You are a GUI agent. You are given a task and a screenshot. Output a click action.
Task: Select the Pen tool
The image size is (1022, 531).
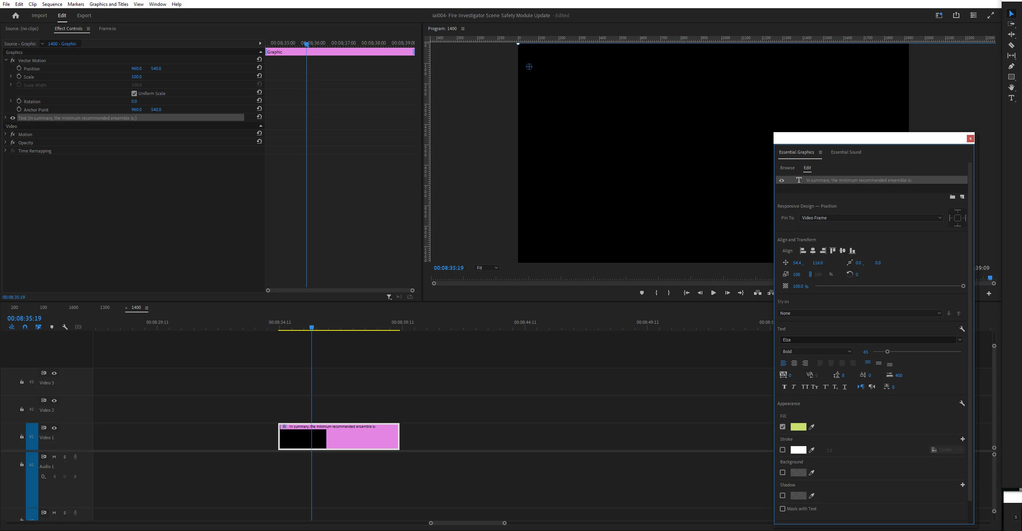[1011, 66]
